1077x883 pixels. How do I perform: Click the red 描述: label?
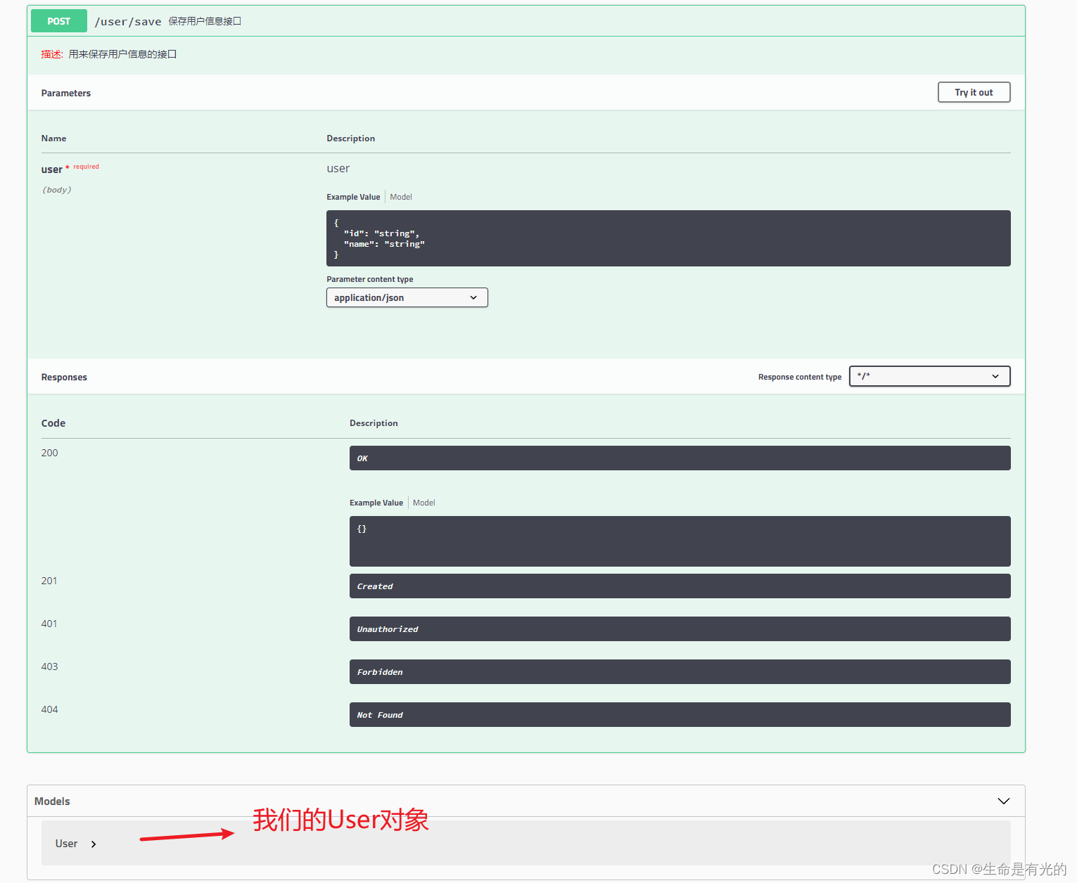52,54
